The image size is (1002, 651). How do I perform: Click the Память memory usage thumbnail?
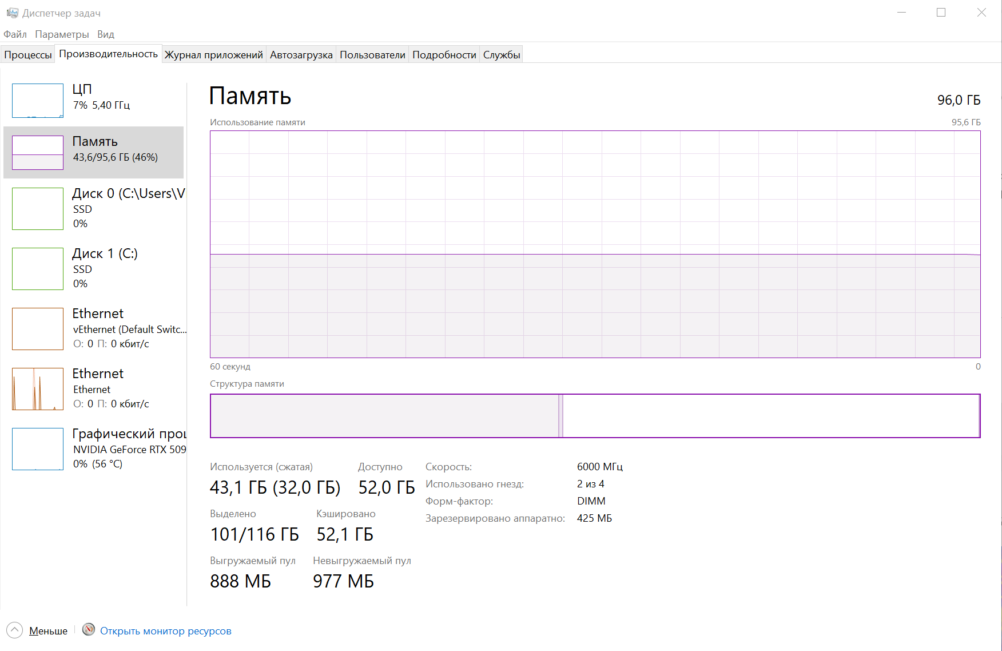(38, 153)
